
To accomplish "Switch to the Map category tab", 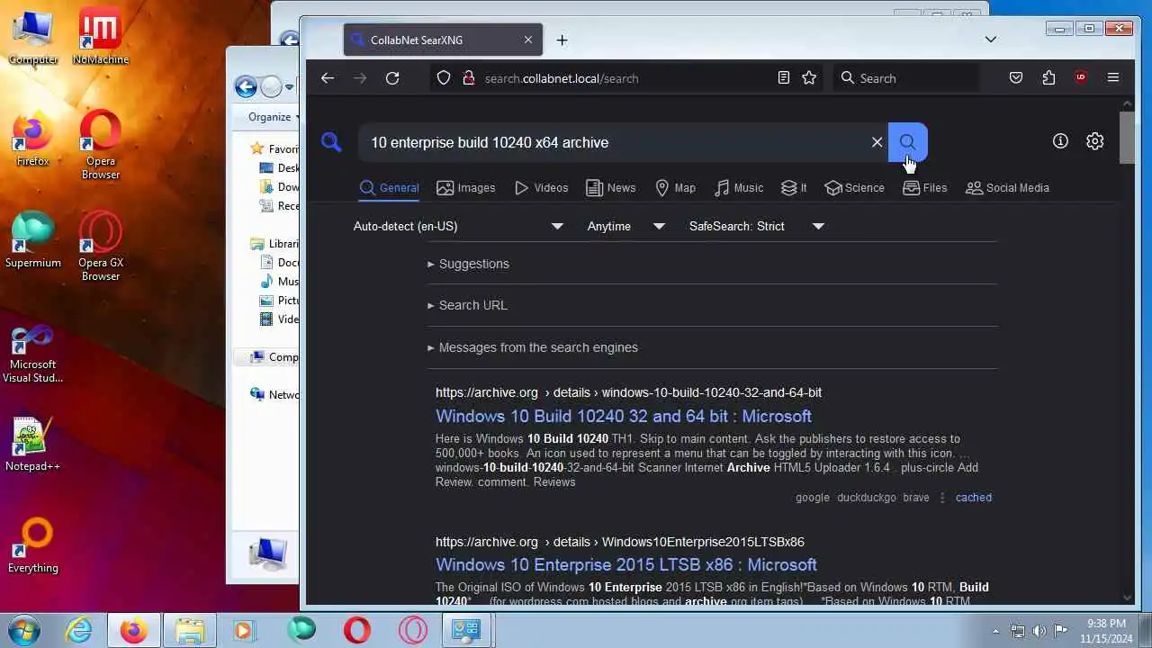I will point(675,188).
